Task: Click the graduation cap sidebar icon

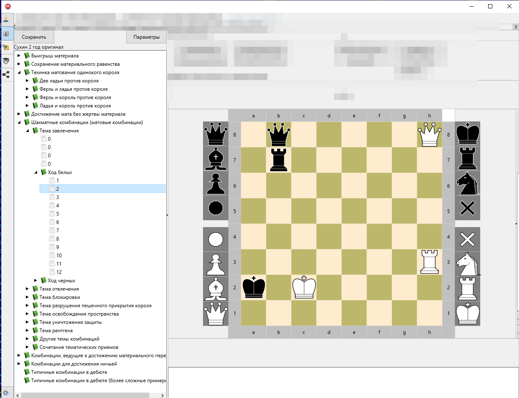Action: point(6,61)
